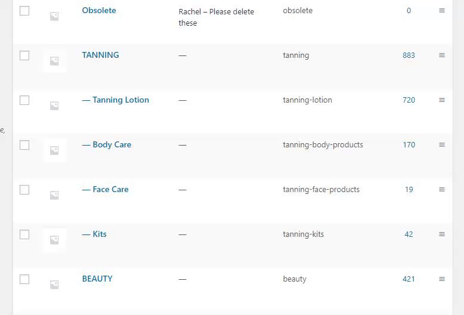Click the Kits placeholder thumbnail
Viewport: 464px width, 315px height.
[54, 240]
